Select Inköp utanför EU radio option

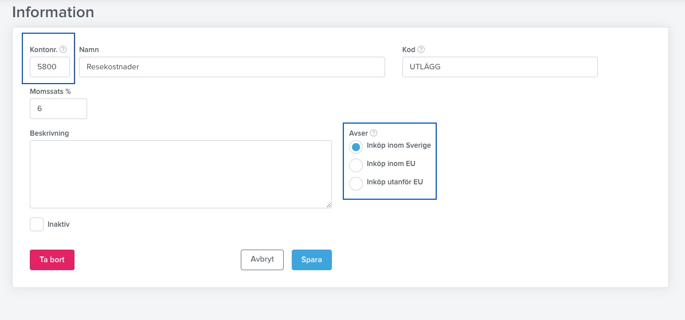(356, 184)
